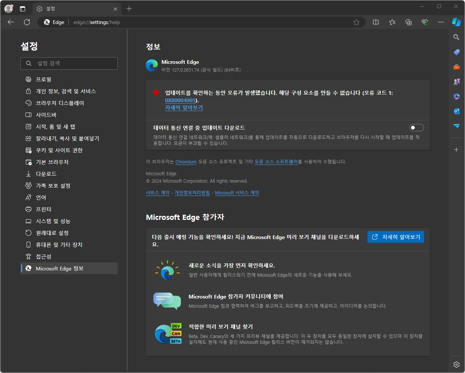Reload the page with refresh icon
The image size is (465, 373).
27,22
